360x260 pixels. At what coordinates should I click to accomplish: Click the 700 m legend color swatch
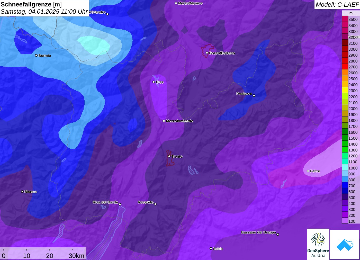click(345, 185)
